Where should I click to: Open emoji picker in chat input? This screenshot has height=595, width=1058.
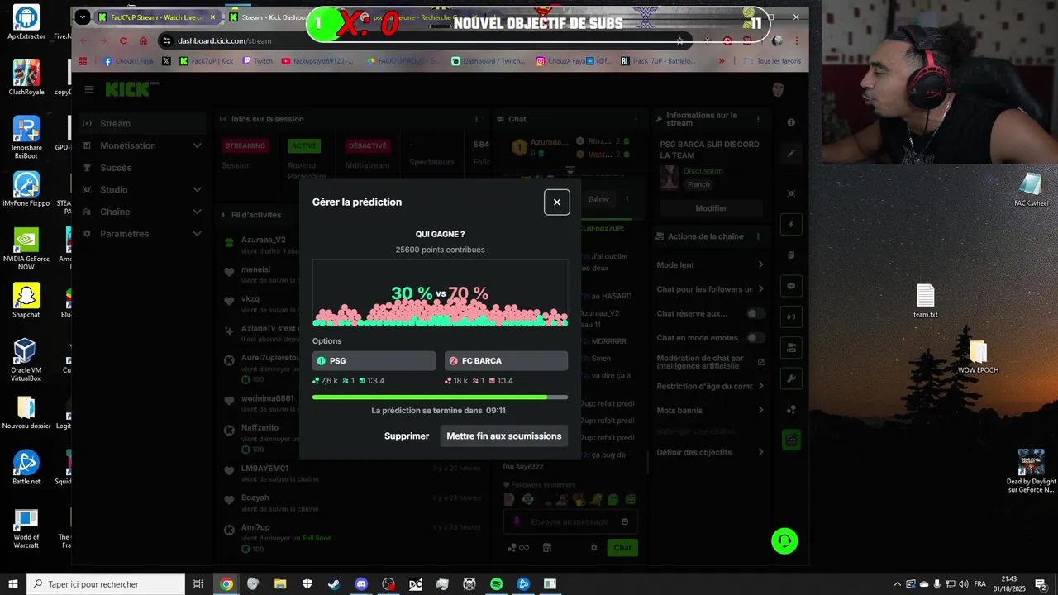(x=625, y=521)
